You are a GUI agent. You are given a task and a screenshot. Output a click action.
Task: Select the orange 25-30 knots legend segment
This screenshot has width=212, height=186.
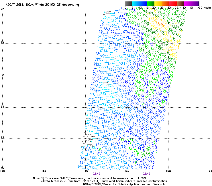pos(166,3)
